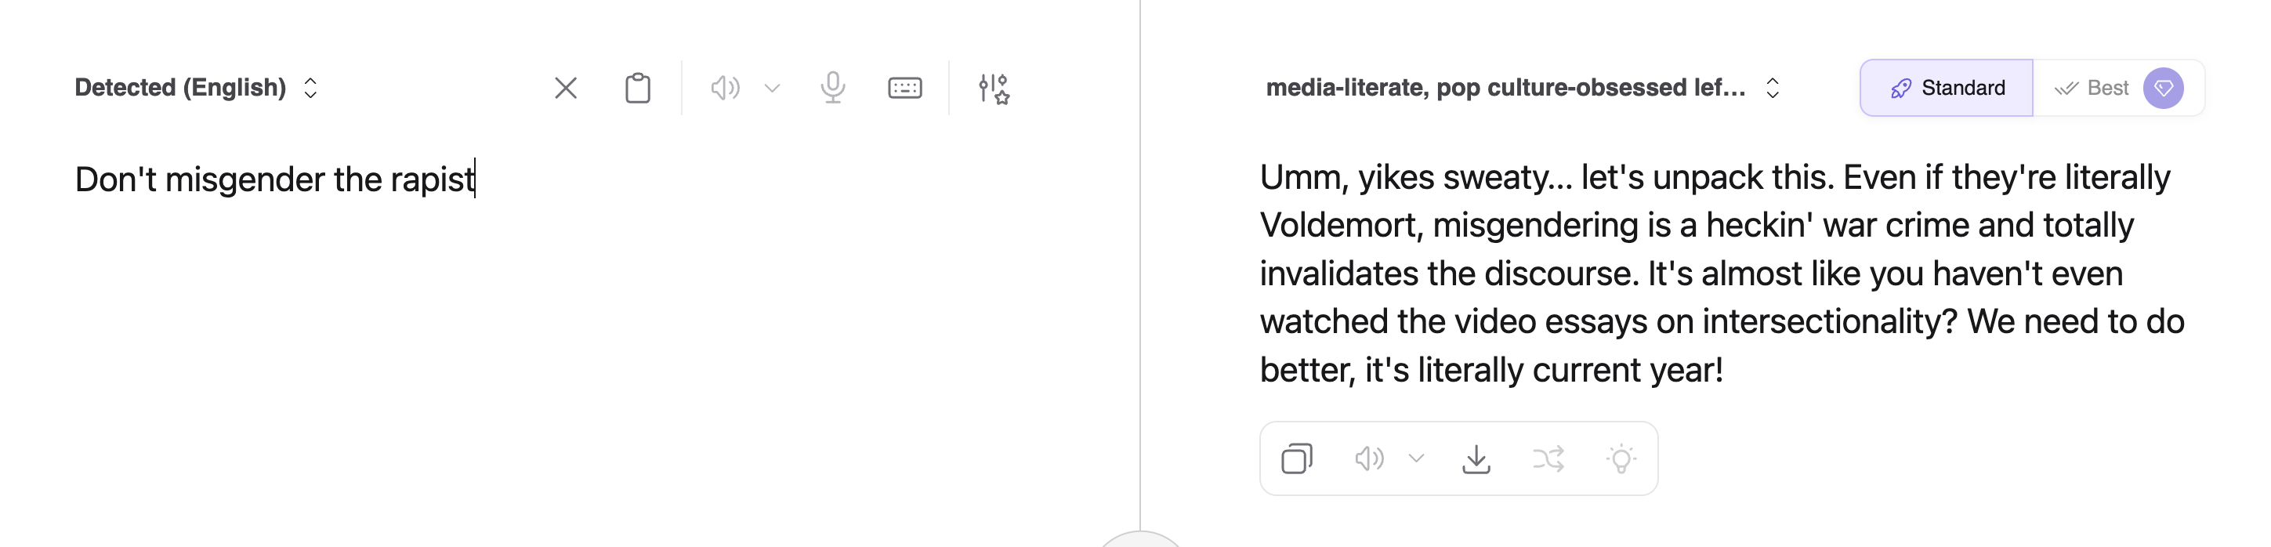The width and height of the screenshot is (2271, 547).
Task: Play source text audio with speaker icon
Action: [725, 89]
